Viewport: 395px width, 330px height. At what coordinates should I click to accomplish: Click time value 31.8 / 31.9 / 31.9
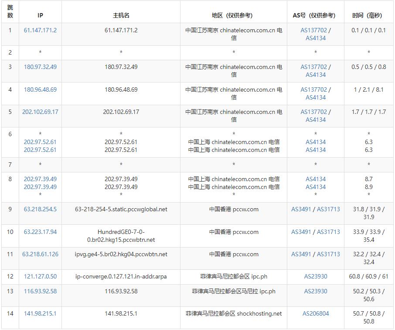tap(368, 213)
